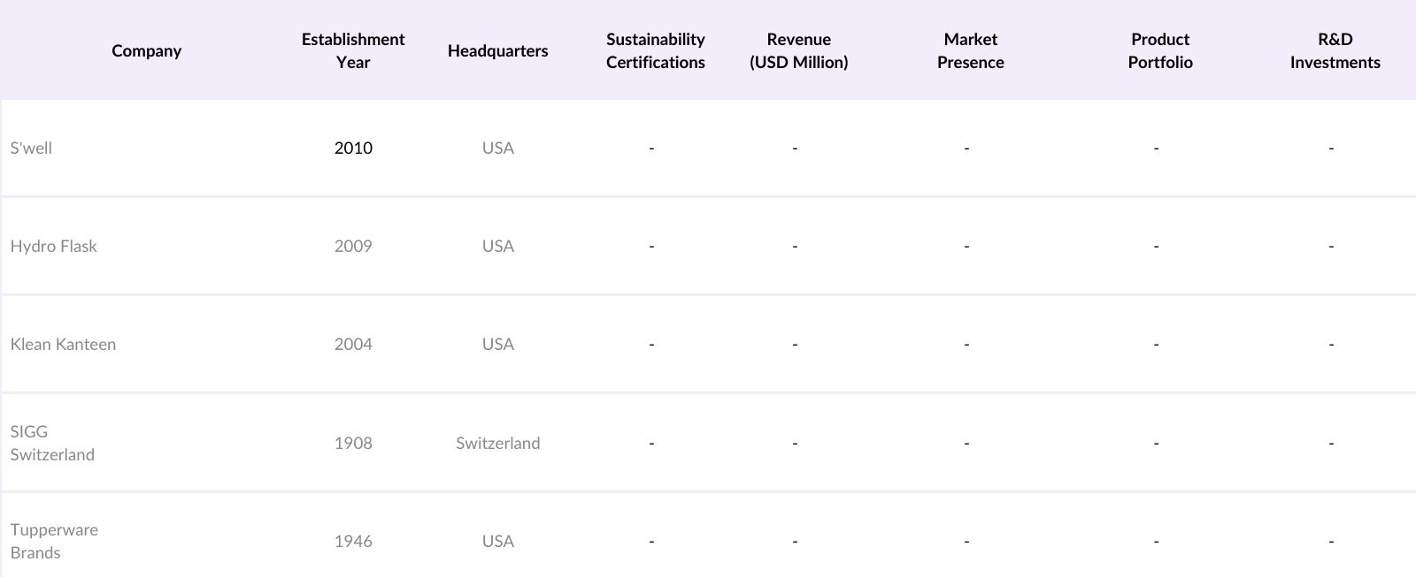
Task: Select the SIGG Switzerland company cell
Action: click(52, 443)
